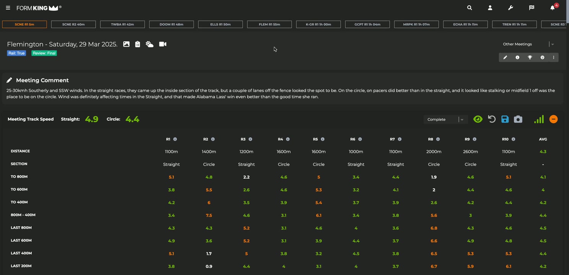Click the Review: Final badge
The image size is (569, 275).
[x=44, y=53]
